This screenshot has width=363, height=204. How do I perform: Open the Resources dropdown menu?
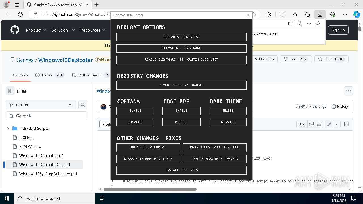[92, 30]
